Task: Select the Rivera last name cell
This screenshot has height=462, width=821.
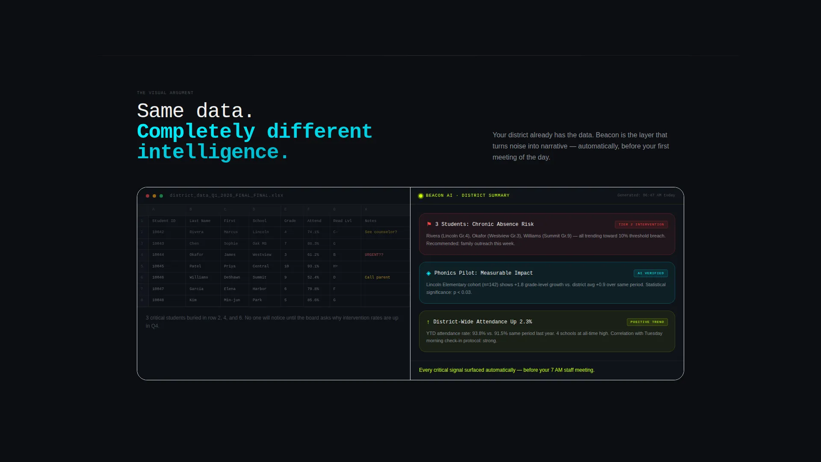Action: (203, 232)
